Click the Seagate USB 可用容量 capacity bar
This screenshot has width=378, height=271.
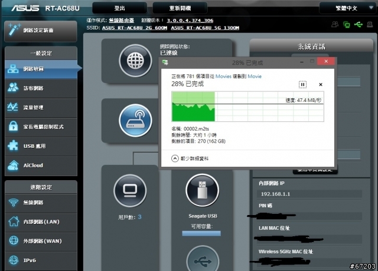coord(201,233)
